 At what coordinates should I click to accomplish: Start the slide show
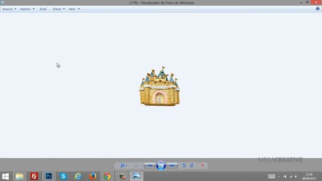[x=161, y=165]
